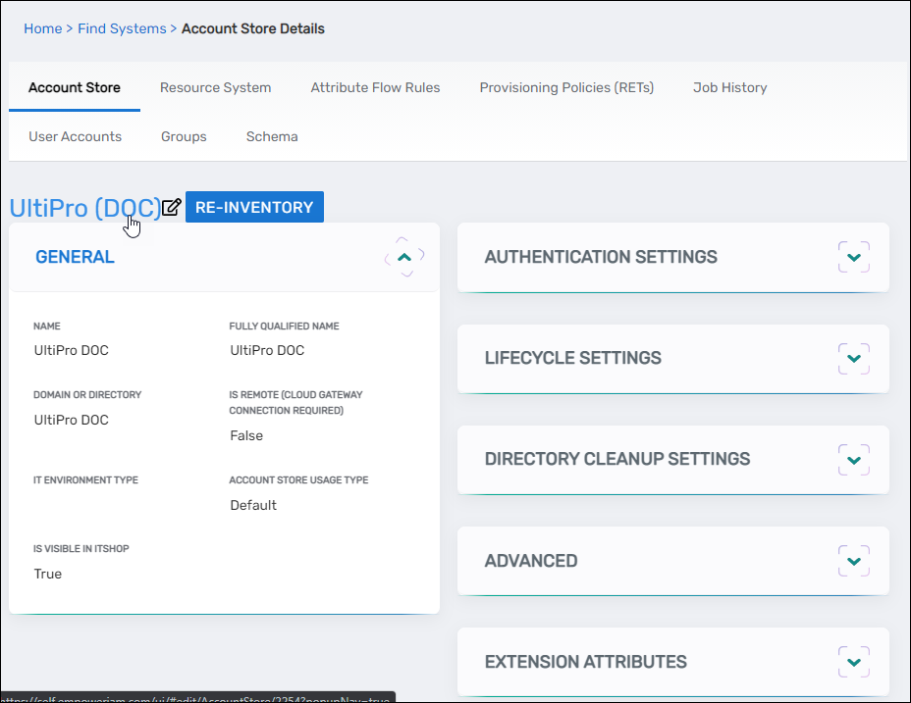Expand the Lifecycle Settings section

(853, 358)
